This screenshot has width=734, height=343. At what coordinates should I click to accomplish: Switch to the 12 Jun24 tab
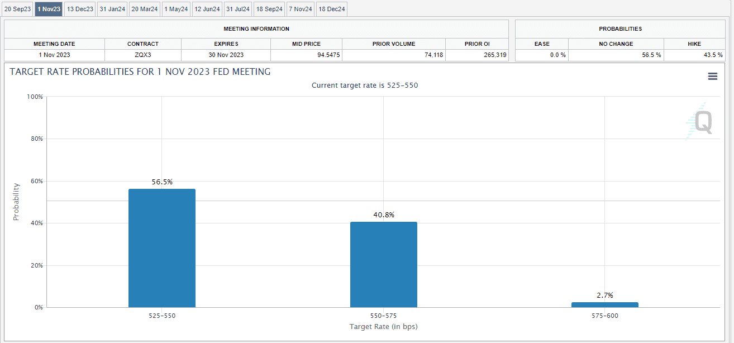(207, 9)
